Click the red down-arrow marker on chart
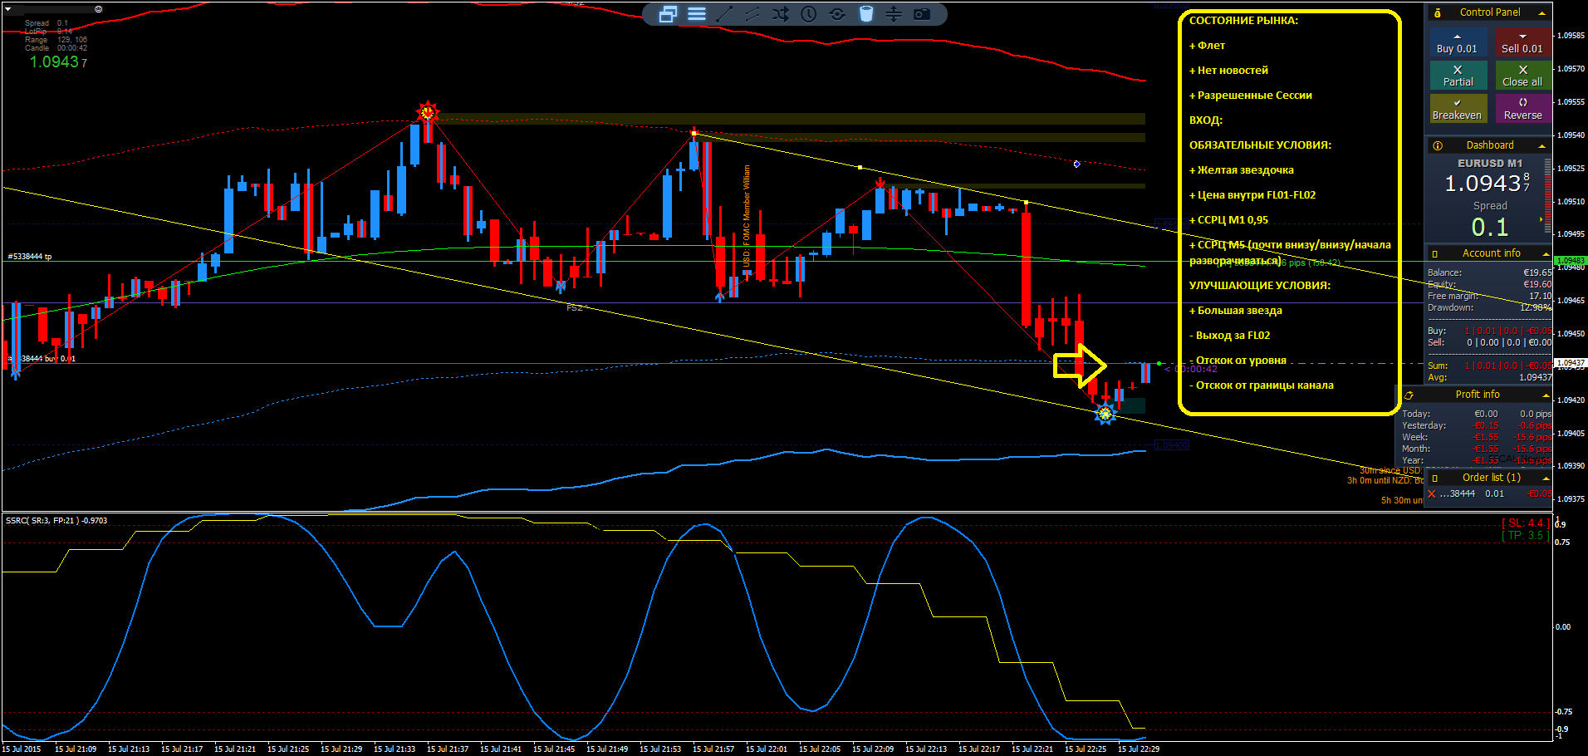Viewport: 1588px width, 756px height. click(880, 184)
